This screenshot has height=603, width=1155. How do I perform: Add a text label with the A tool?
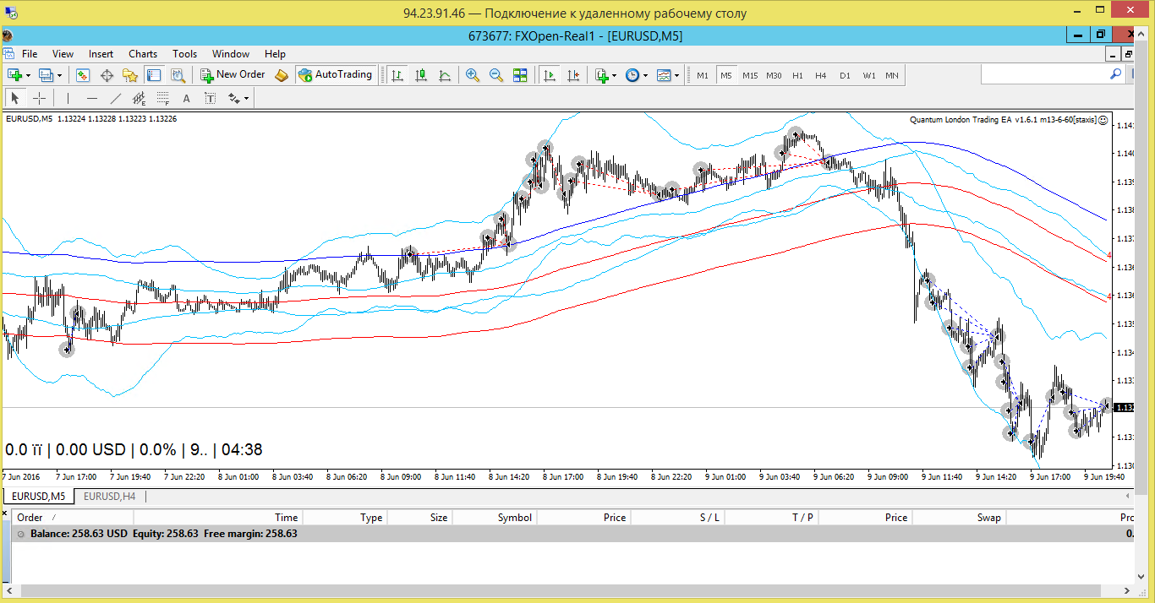point(187,98)
